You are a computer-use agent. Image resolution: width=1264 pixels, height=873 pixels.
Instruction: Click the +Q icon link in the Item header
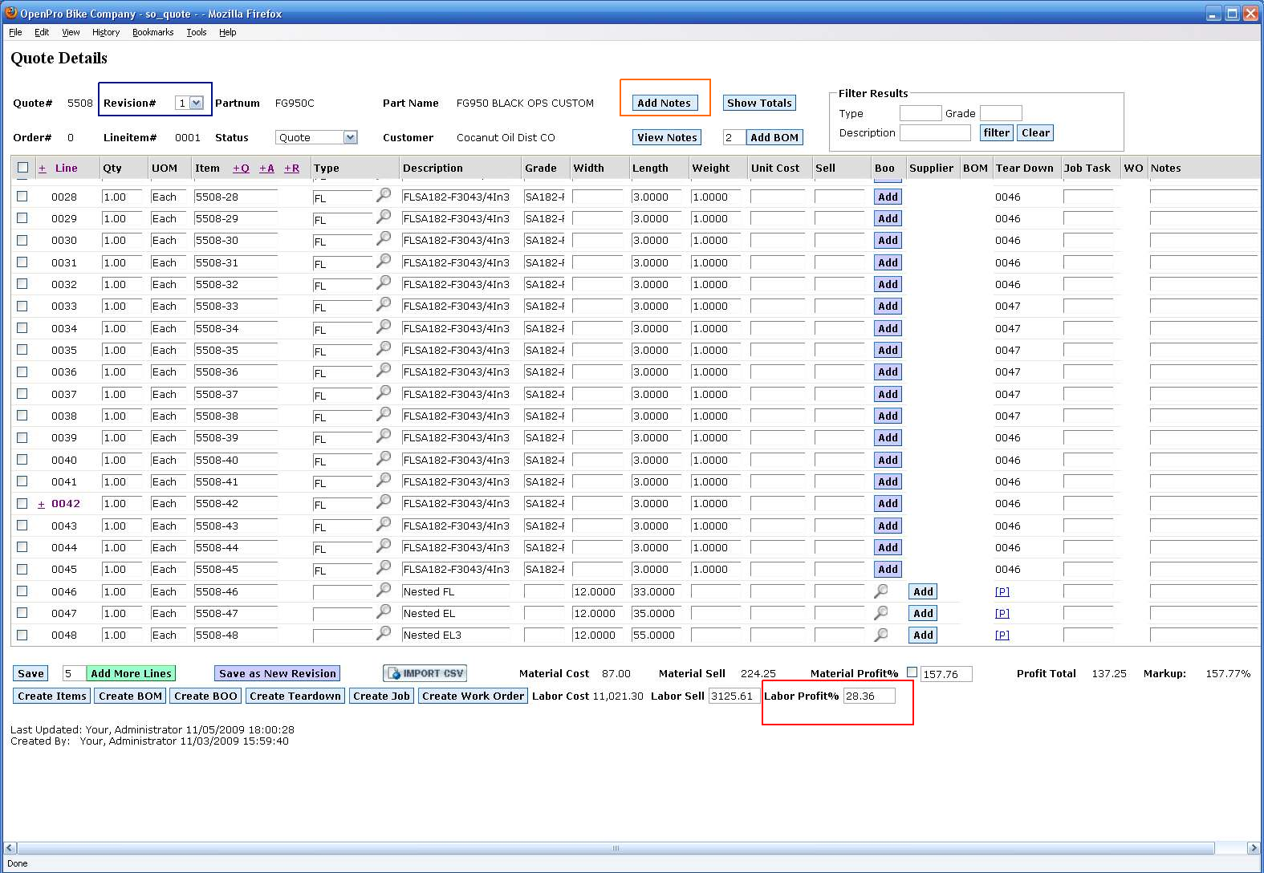coord(241,168)
